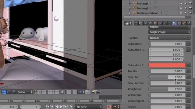Click the snap target selection icon
Viewport: 195px width, 109px height.
87,92
